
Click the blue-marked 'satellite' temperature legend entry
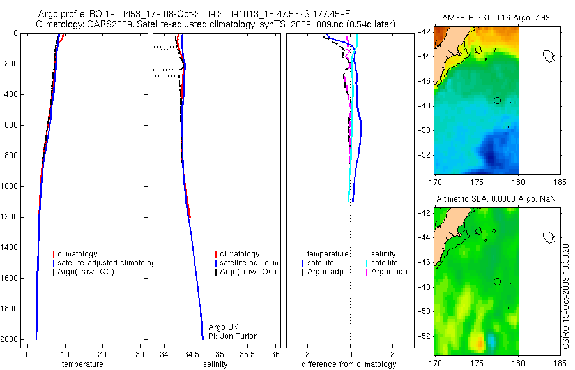[321, 263]
